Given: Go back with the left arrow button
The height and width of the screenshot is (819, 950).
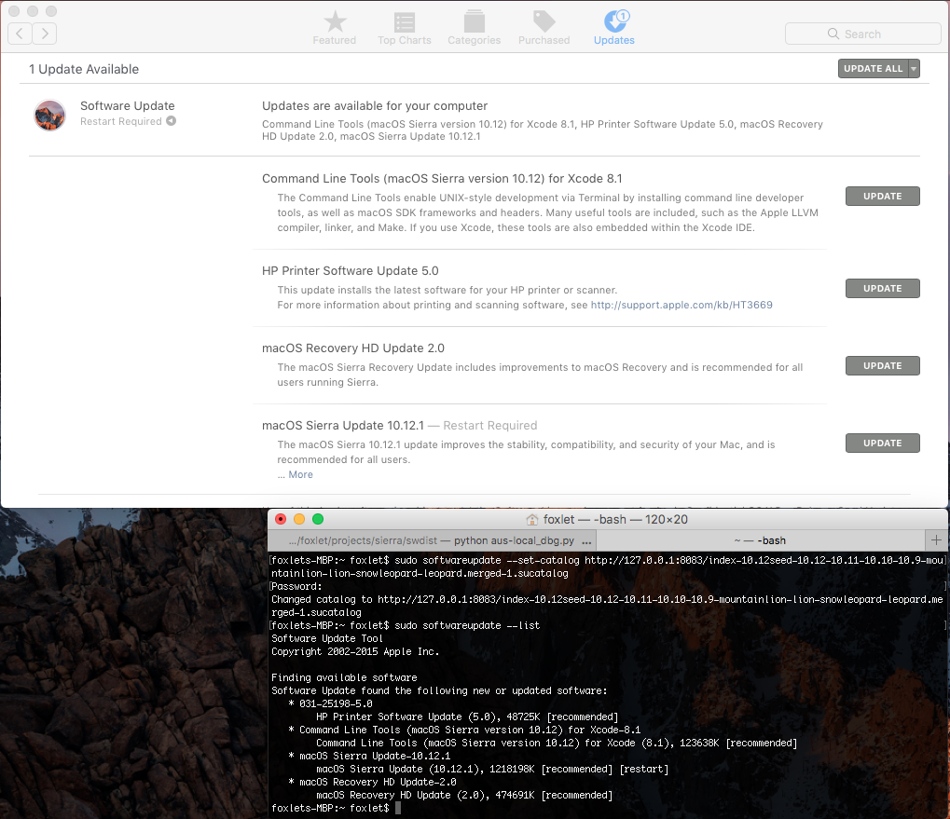Looking at the screenshot, I should coord(20,34).
